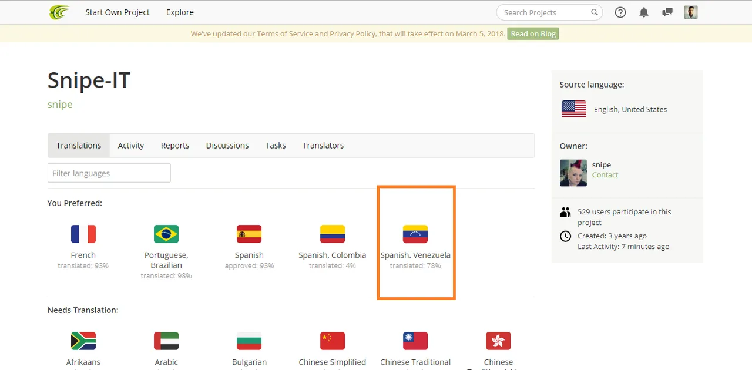Select the French flag icon
The image size is (752, 370).
(83, 234)
